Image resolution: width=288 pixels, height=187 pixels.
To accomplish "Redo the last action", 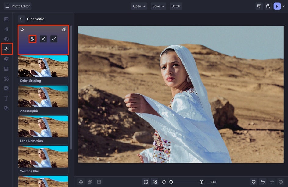I will pyautogui.click(x=272, y=182).
